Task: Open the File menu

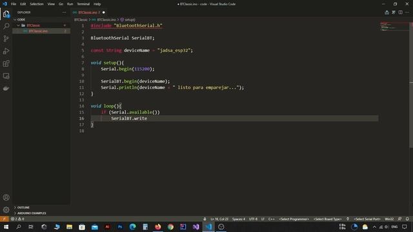Action: (x=14, y=4)
